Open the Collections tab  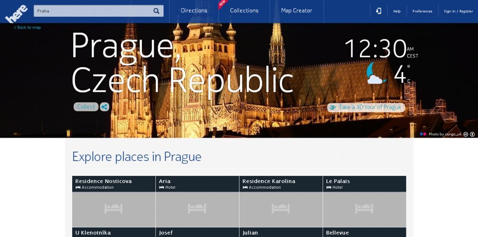coord(244,11)
